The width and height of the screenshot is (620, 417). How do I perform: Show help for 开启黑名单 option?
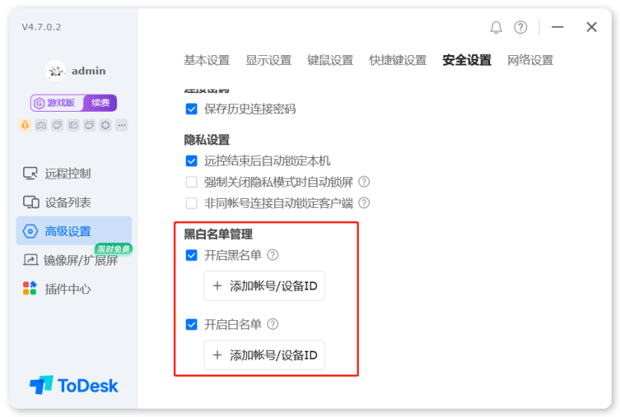point(273,255)
